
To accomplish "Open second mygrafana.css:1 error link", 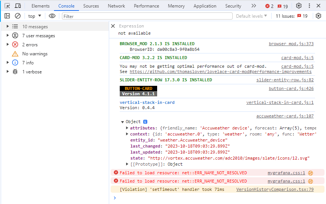I will click(x=286, y=181).
